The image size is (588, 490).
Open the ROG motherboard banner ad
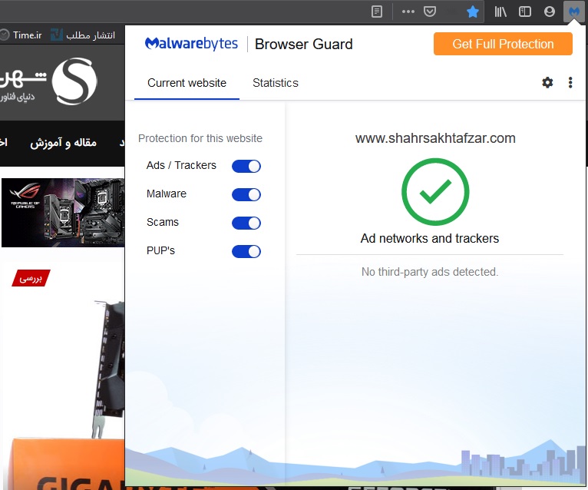63,213
